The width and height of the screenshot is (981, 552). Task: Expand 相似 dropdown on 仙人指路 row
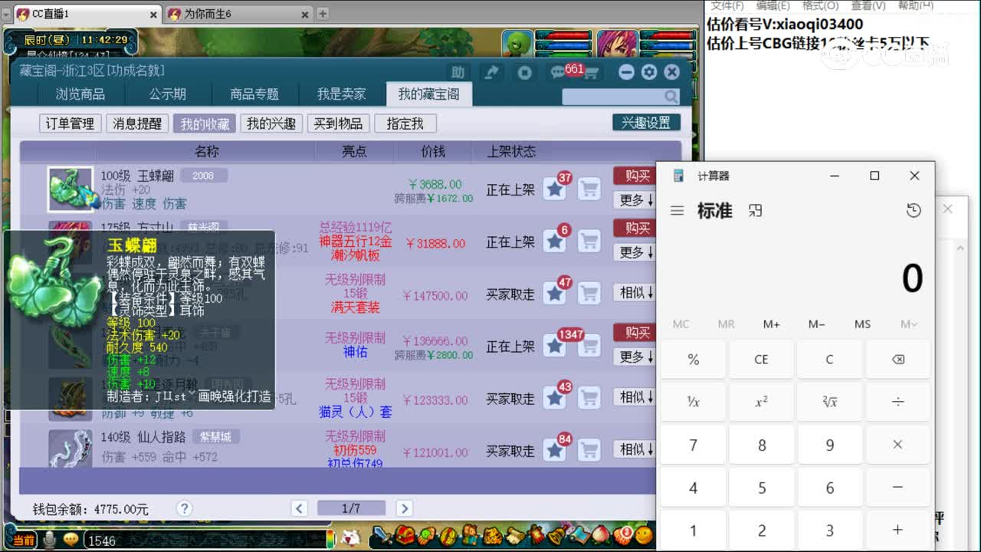click(634, 449)
